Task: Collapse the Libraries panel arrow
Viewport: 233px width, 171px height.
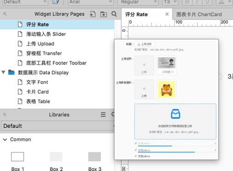Action: [5, 115]
